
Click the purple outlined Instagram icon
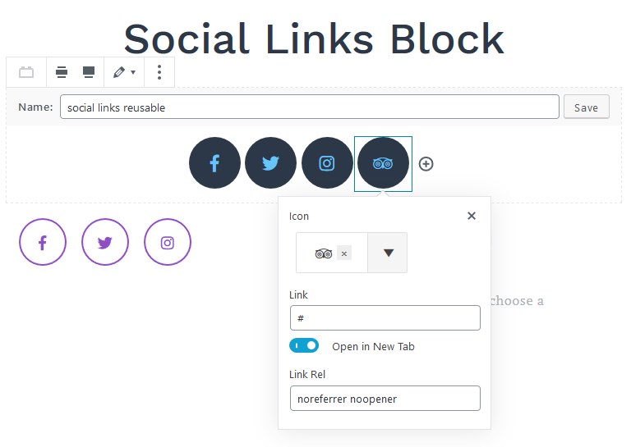pos(168,242)
